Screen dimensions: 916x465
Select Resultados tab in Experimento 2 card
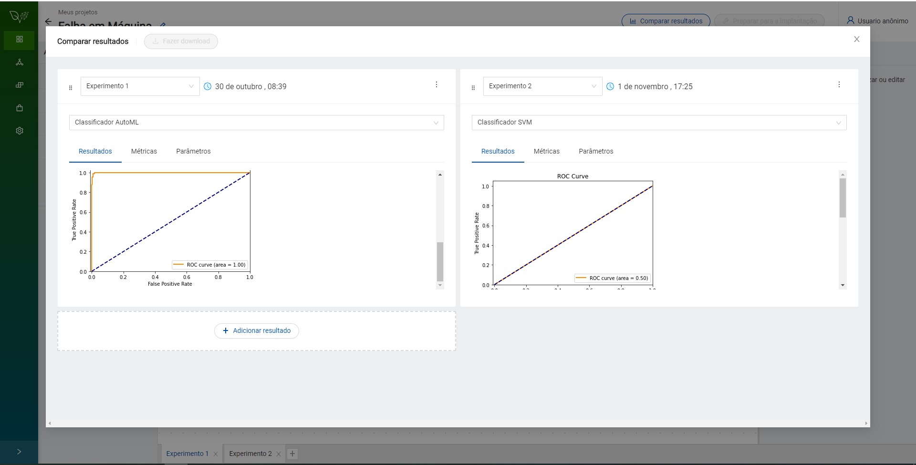(x=498, y=151)
